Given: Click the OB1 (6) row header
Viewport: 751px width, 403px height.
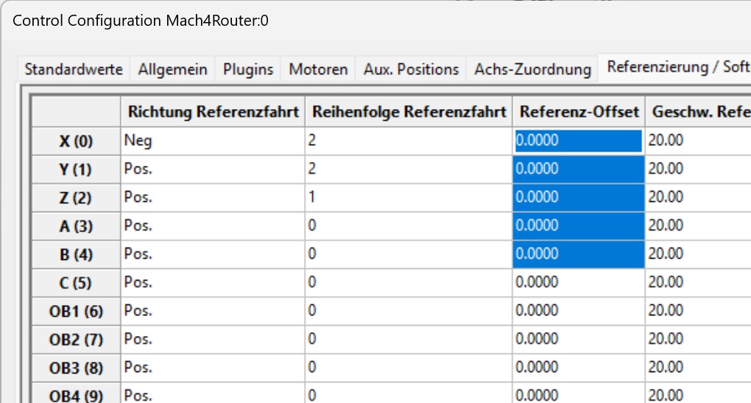Looking at the screenshot, I should [x=75, y=311].
